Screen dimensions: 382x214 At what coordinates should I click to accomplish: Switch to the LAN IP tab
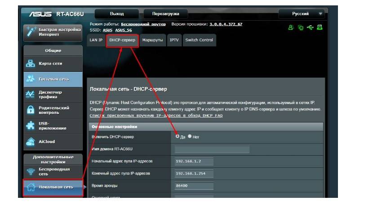click(x=96, y=40)
